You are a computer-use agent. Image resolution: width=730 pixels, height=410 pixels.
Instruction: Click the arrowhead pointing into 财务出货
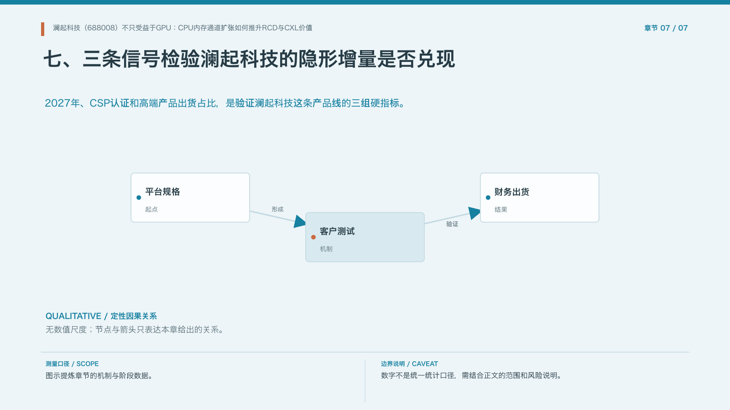point(474,213)
